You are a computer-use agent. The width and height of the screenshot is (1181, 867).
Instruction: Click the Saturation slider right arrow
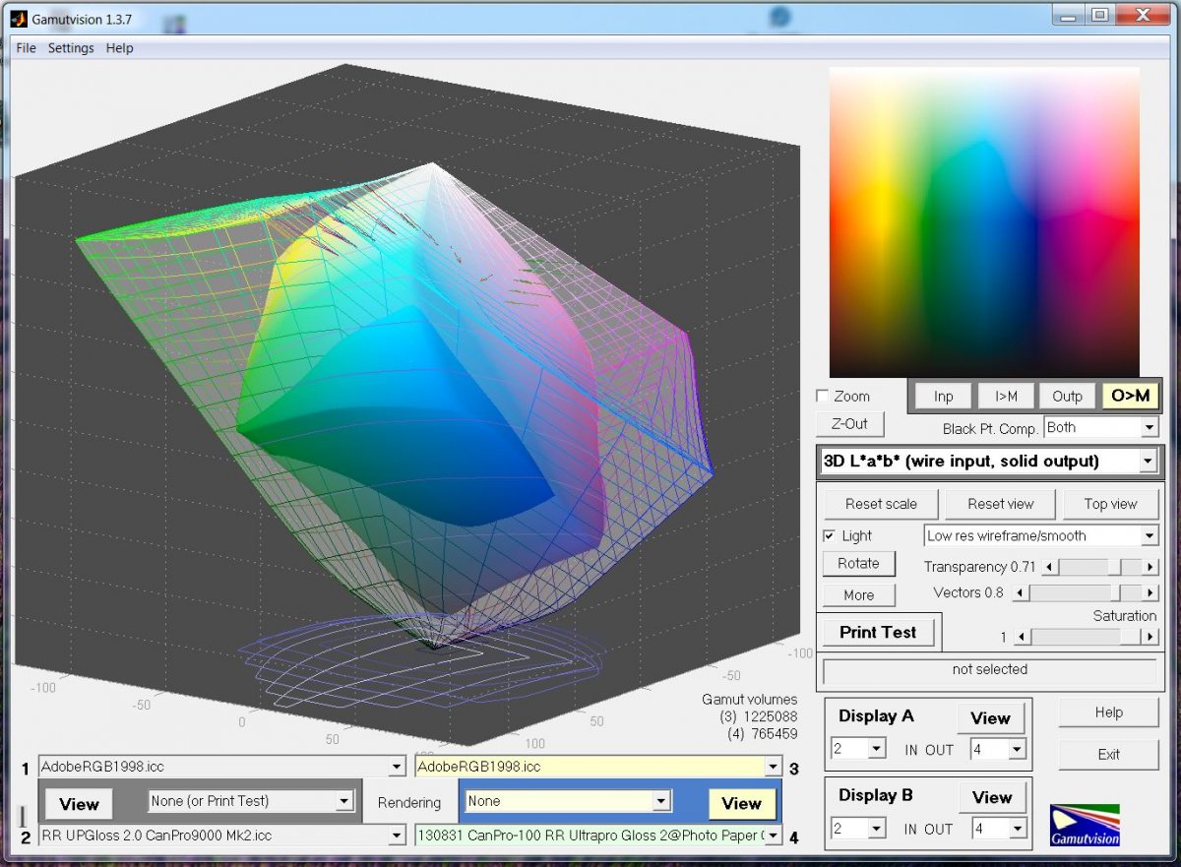click(x=1149, y=637)
